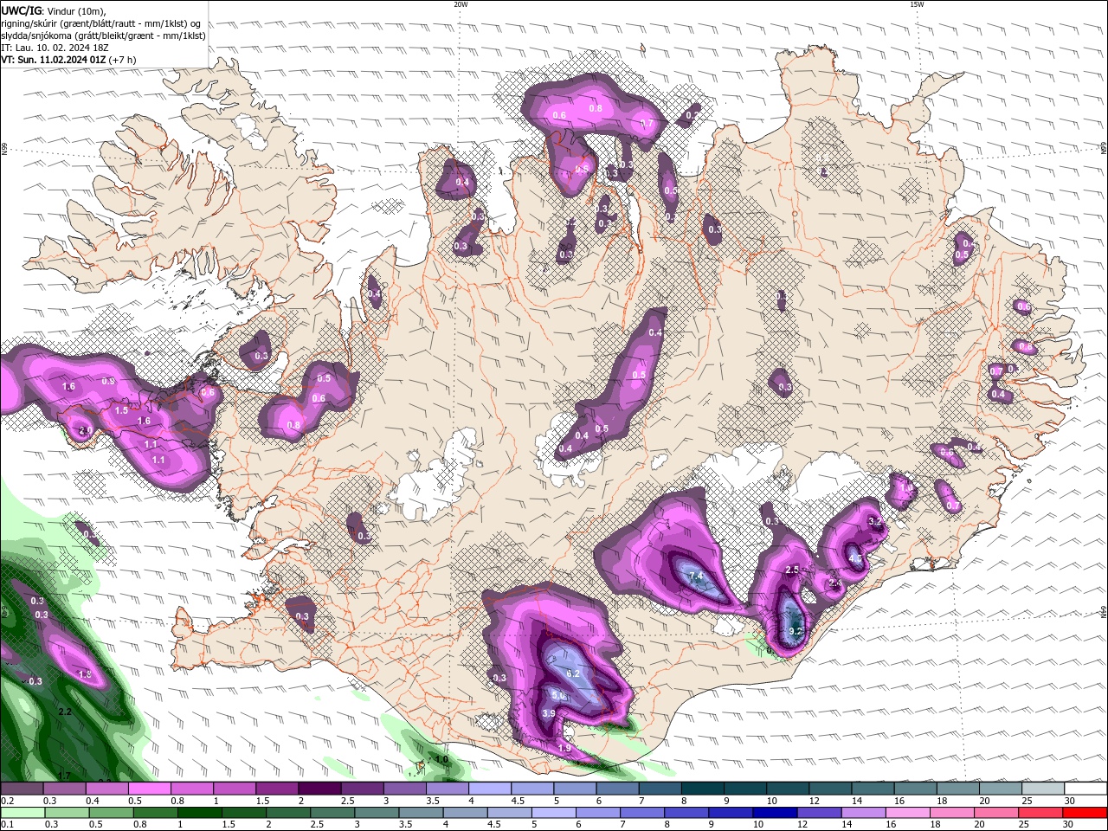Click the "20W" longitude label
This screenshot has width=1108, height=831.
tap(461, 4)
